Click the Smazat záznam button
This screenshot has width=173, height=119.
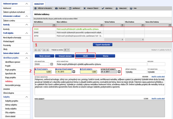[65, 56]
